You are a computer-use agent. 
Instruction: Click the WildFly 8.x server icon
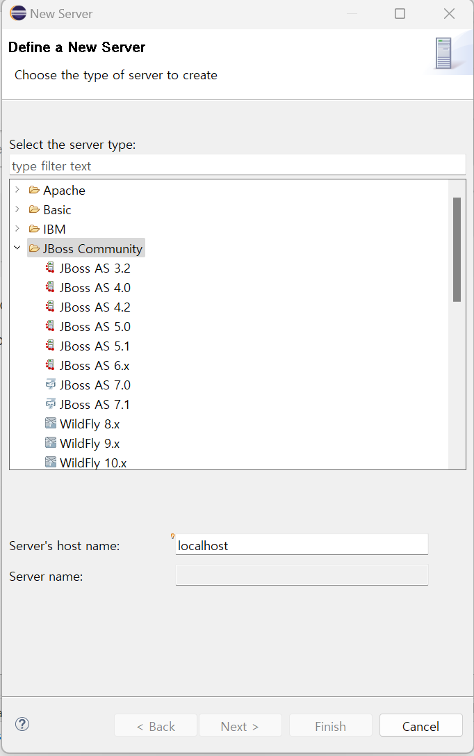click(x=51, y=424)
